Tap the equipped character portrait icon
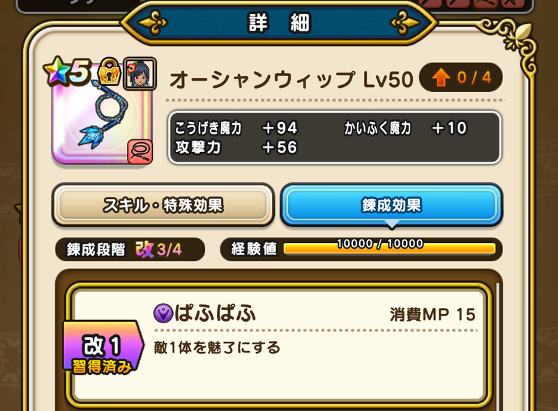The image size is (558, 411). point(140,74)
